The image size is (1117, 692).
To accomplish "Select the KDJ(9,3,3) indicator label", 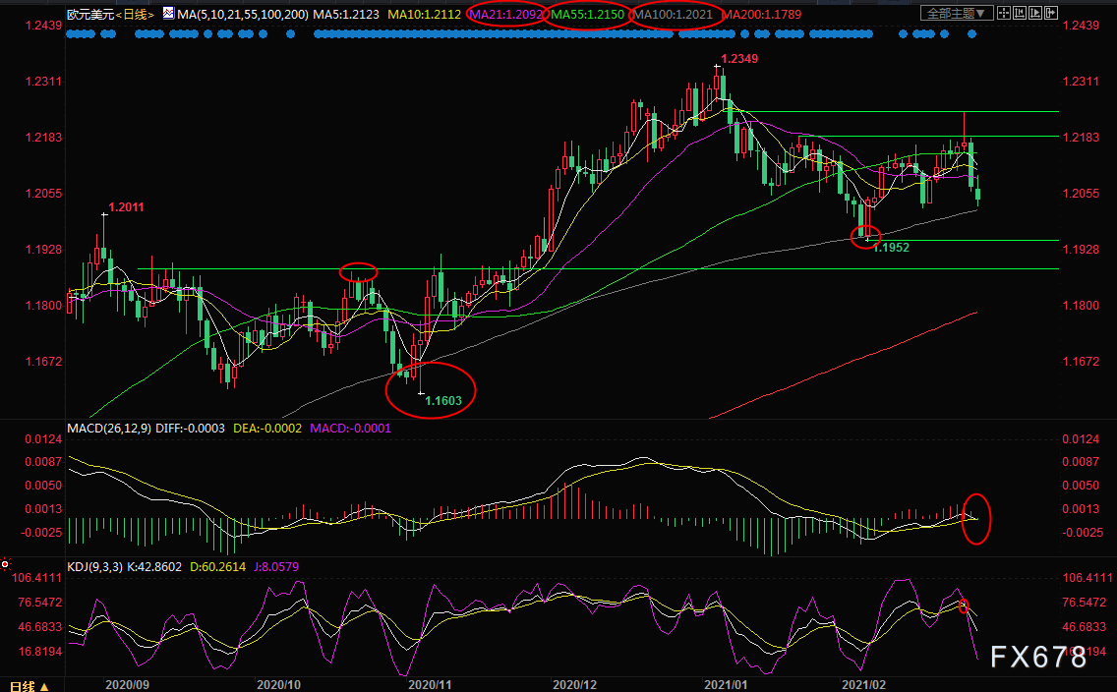I will [94, 567].
